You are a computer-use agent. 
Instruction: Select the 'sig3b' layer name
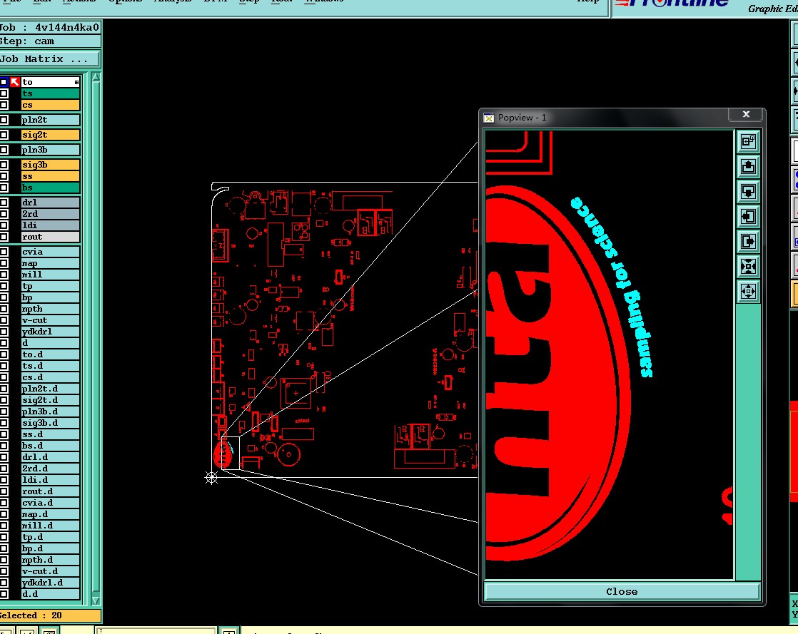[51, 165]
